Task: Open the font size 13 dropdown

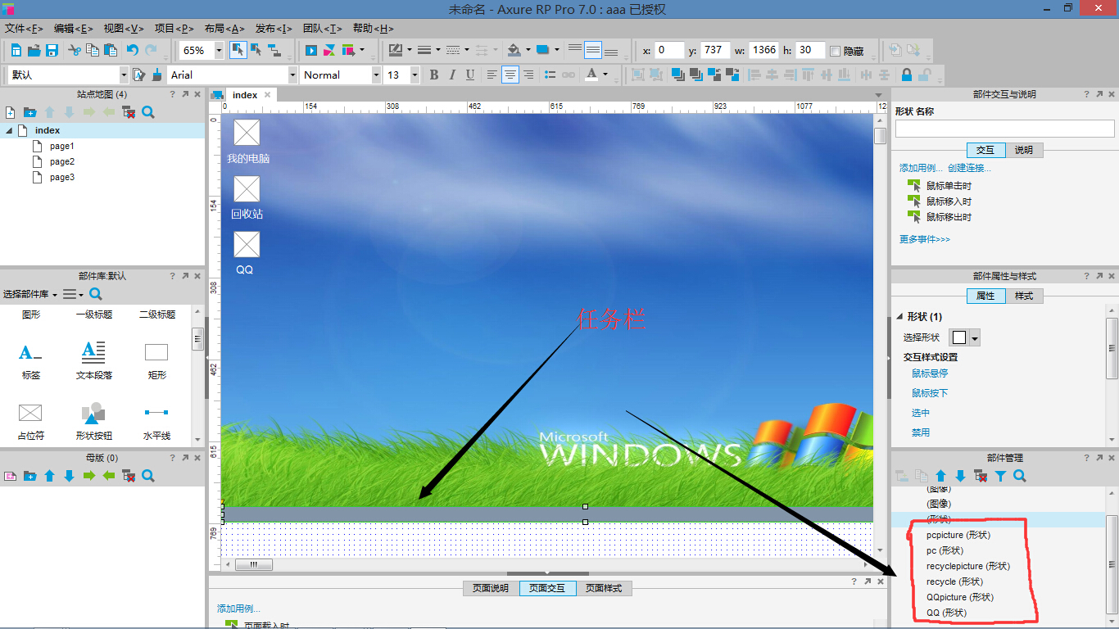Action: point(415,75)
